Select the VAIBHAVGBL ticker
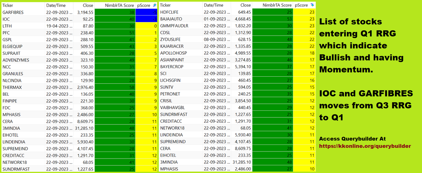 point(172,108)
